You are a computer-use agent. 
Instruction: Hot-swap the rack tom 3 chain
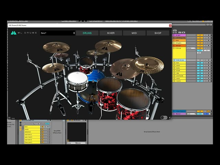click(x=48, y=140)
